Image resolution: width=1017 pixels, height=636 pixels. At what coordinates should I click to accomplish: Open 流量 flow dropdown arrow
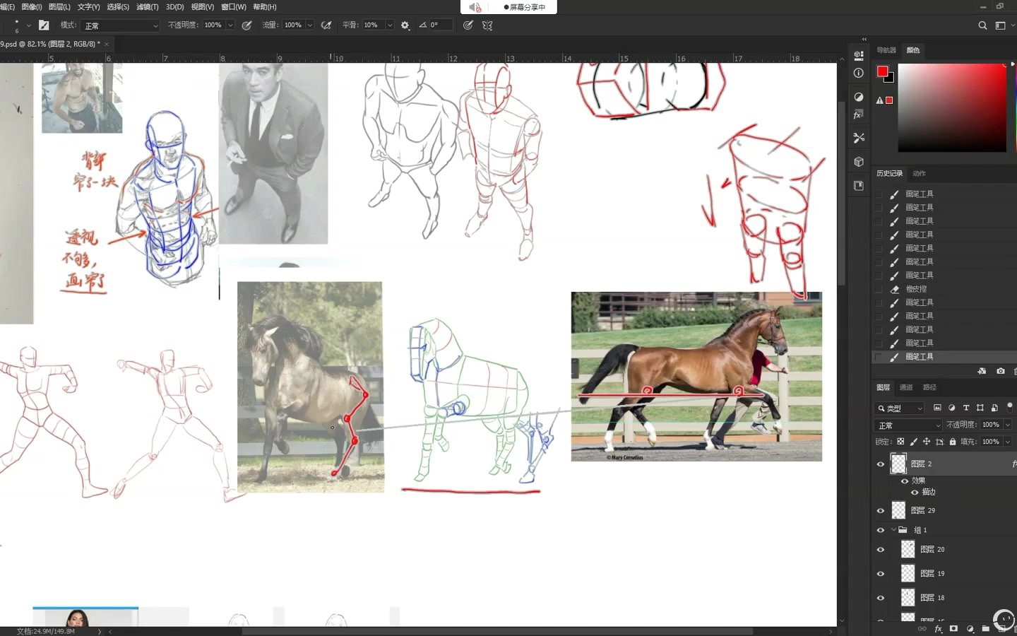click(309, 25)
